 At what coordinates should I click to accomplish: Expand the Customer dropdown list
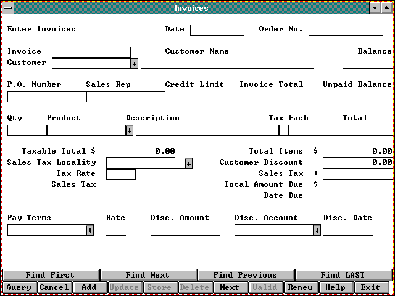click(x=134, y=63)
